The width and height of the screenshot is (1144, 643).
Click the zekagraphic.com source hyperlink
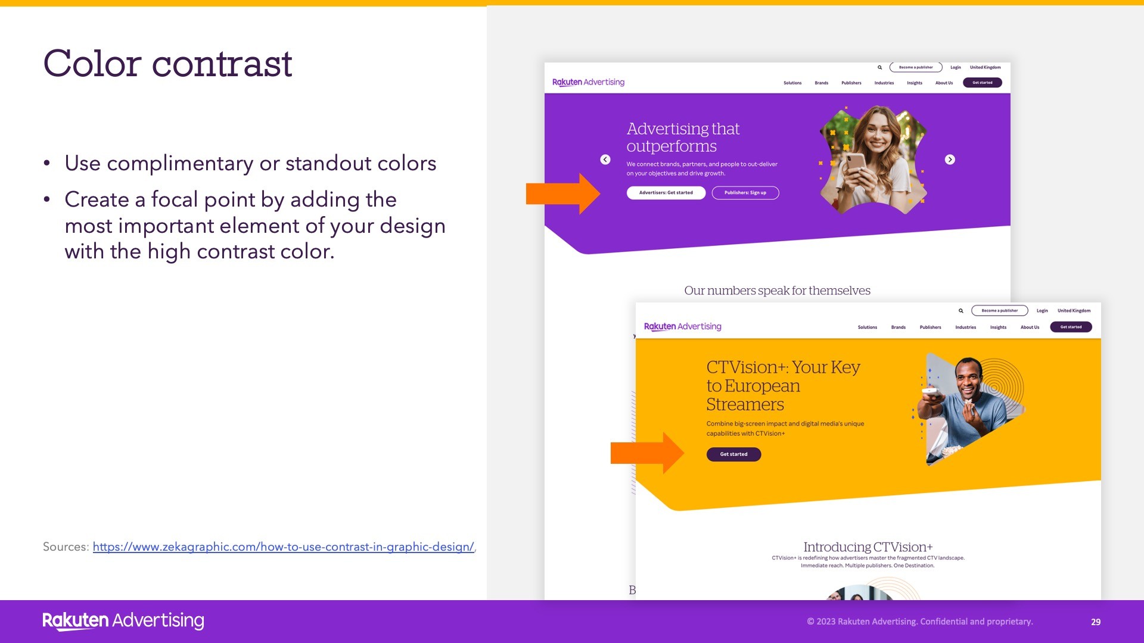[283, 547]
